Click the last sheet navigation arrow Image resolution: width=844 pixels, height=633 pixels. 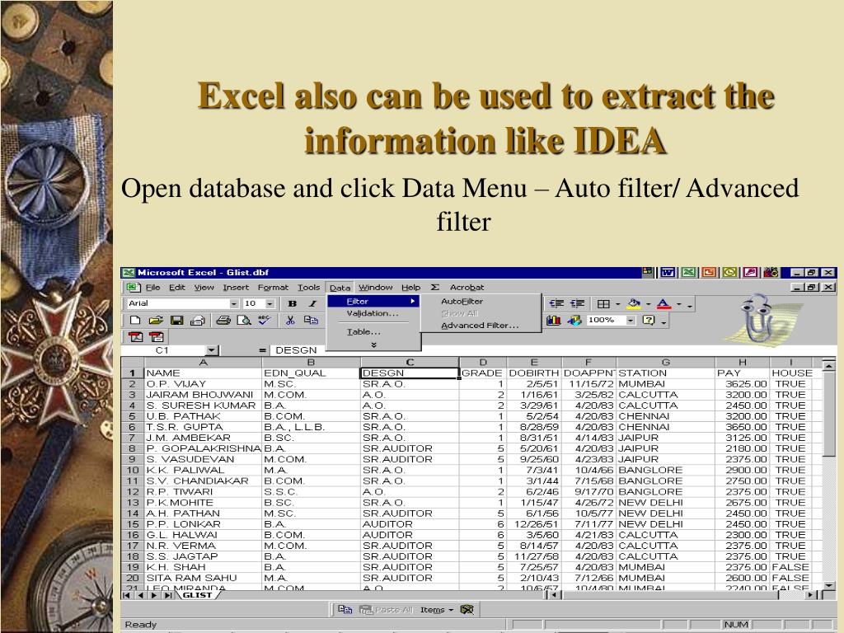pos(168,595)
